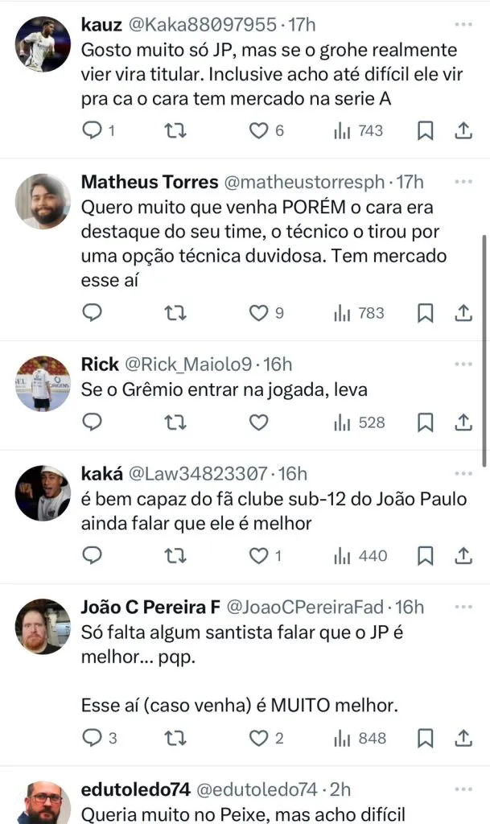
Task: Like kauz's tweet
Action: click(x=257, y=130)
